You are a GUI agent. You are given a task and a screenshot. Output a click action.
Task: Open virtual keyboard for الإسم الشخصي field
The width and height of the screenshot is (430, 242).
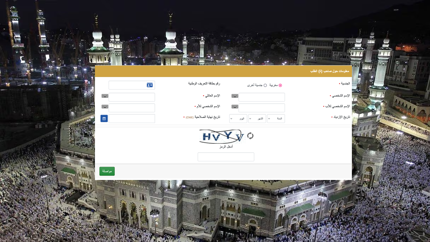pyautogui.click(x=235, y=96)
